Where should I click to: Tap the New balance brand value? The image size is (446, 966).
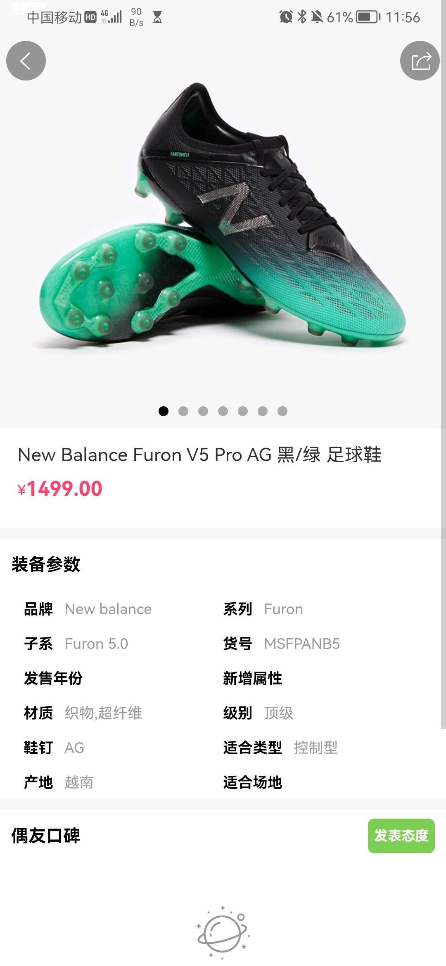pyautogui.click(x=108, y=609)
